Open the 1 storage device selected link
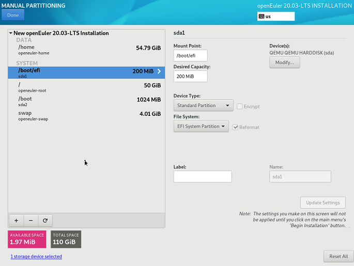 click(36, 257)
